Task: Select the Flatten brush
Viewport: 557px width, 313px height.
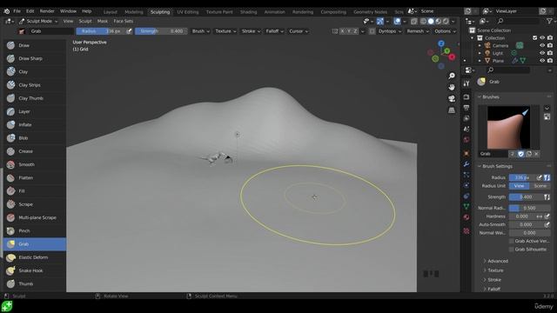Action: (x=35, y=177)
